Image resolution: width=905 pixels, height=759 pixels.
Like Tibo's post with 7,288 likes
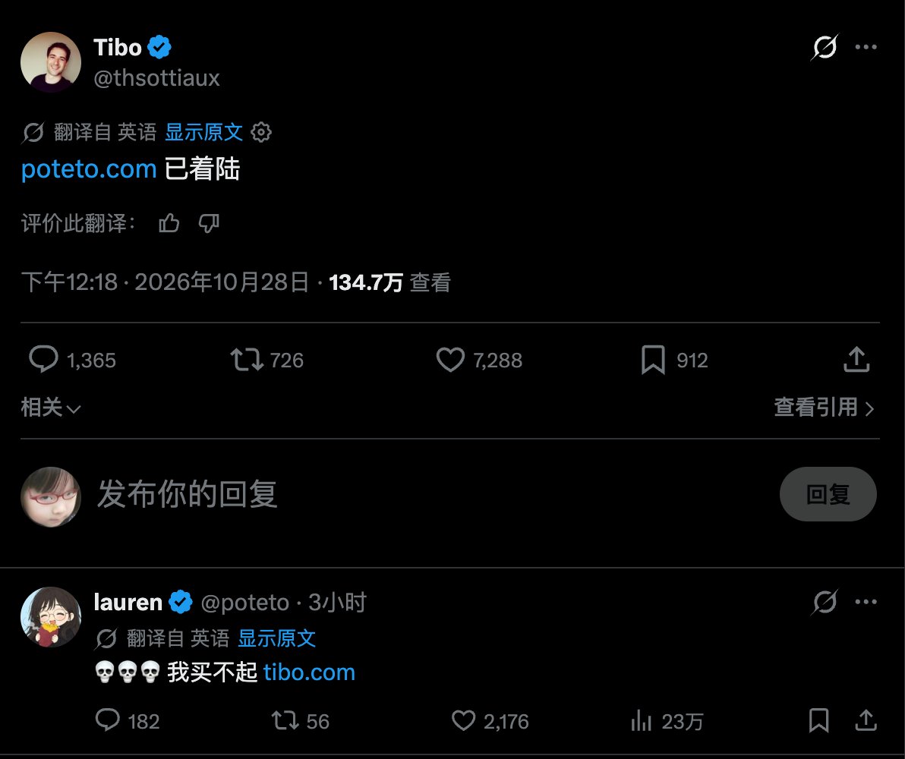tap(450, 359)
